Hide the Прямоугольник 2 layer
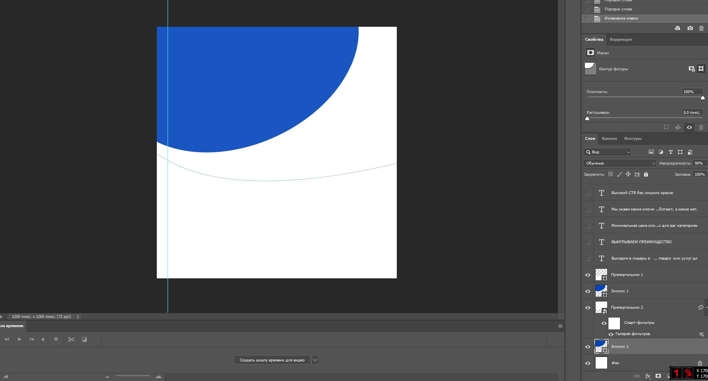The width and height of the screenshot is (708, 381). pyautogui.click(x=588, y=308)
